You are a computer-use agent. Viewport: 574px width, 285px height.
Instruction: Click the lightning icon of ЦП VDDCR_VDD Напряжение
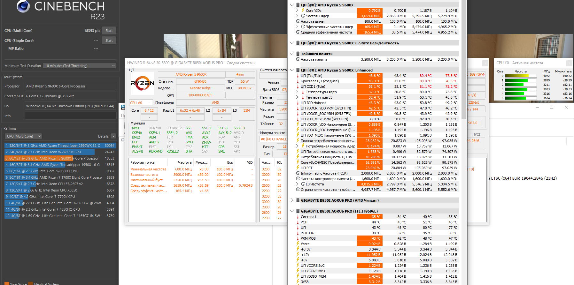click(x=298, y=124)
